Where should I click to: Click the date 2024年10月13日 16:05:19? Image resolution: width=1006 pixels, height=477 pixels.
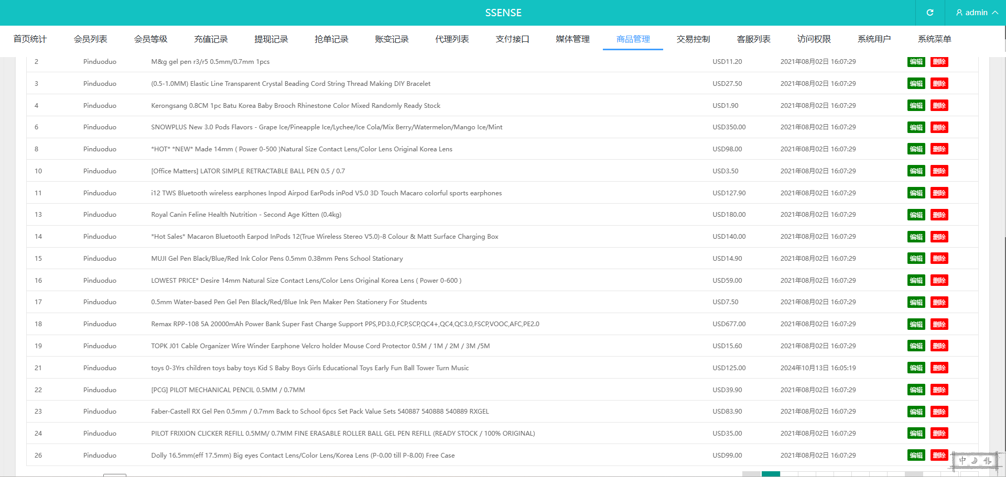(x=818, y=368)
